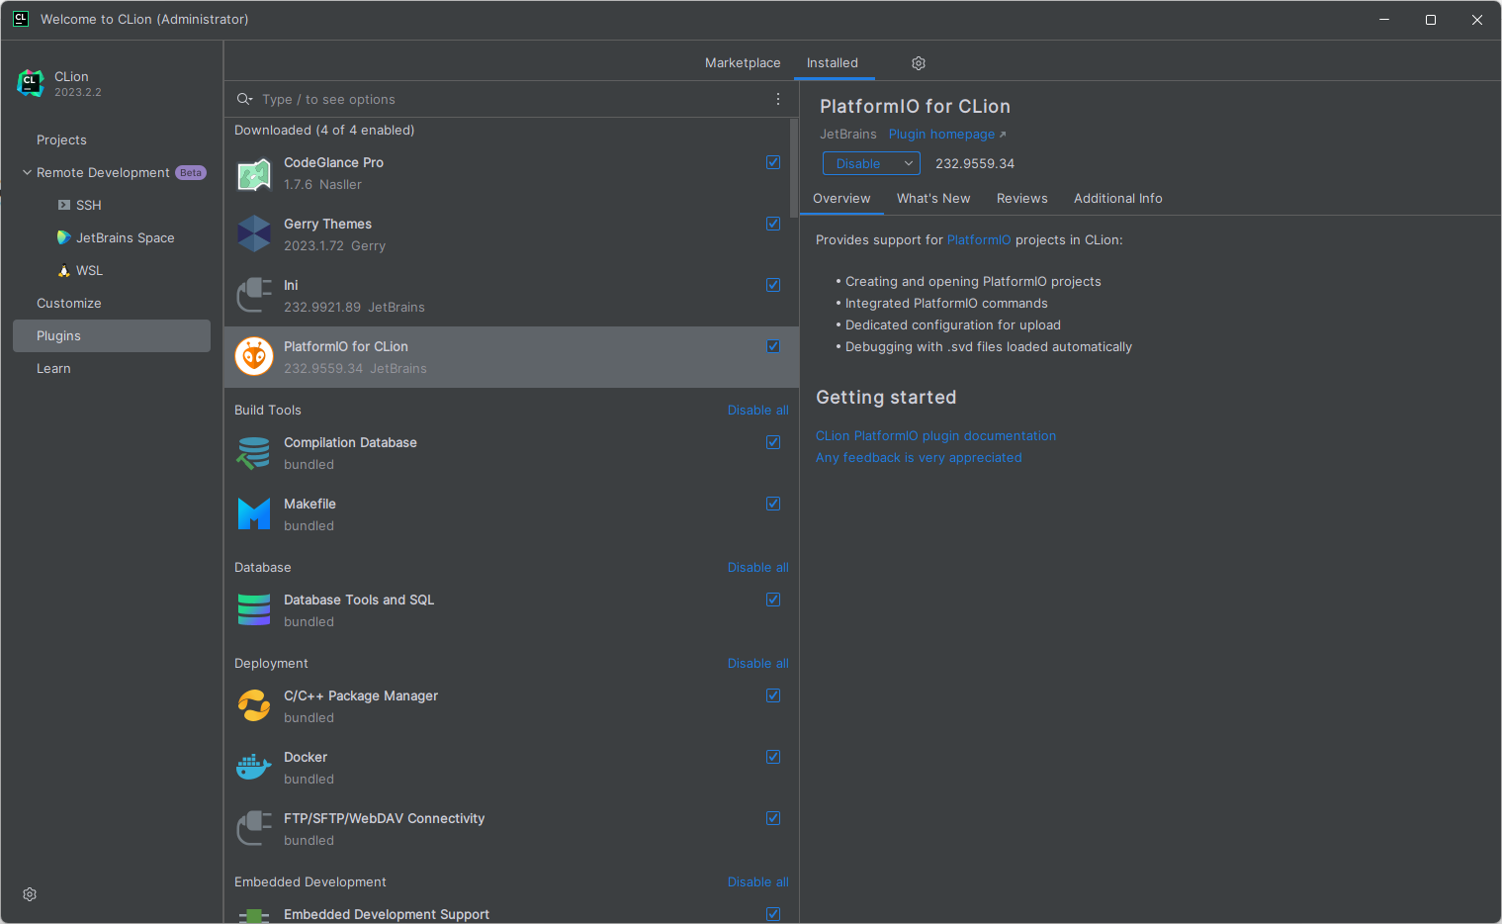Click the Compilation Database plugin icon
1502x924 pixels.
coord(254,453)
